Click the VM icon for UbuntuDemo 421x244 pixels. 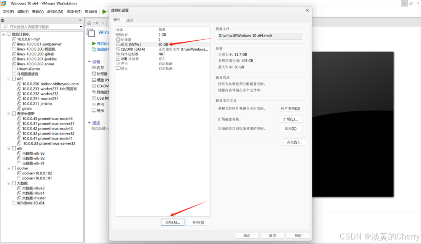[x=14, y=69]
